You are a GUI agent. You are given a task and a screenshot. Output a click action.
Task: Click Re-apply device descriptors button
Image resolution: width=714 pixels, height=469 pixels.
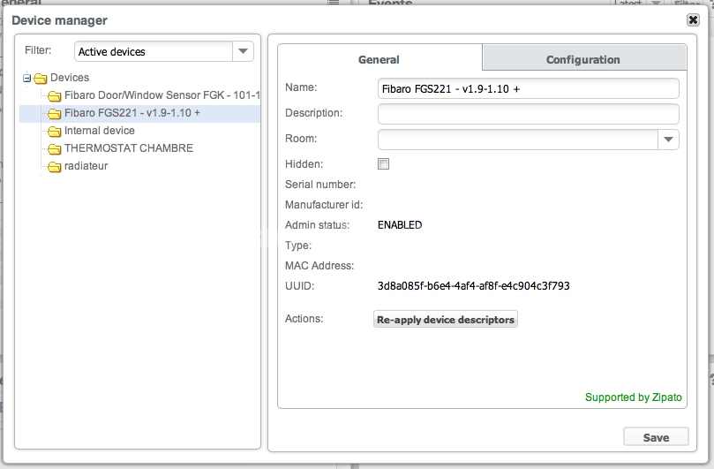click(x=446, y=320)
